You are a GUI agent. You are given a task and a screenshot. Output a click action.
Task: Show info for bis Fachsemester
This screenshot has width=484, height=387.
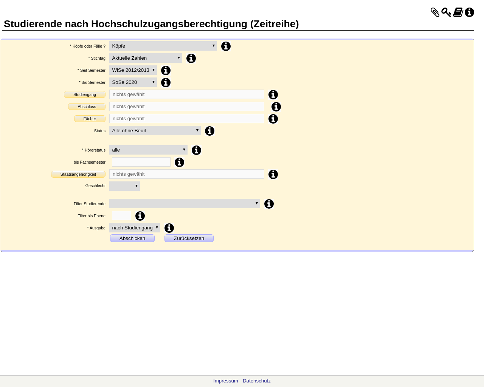tap(179, 162)
